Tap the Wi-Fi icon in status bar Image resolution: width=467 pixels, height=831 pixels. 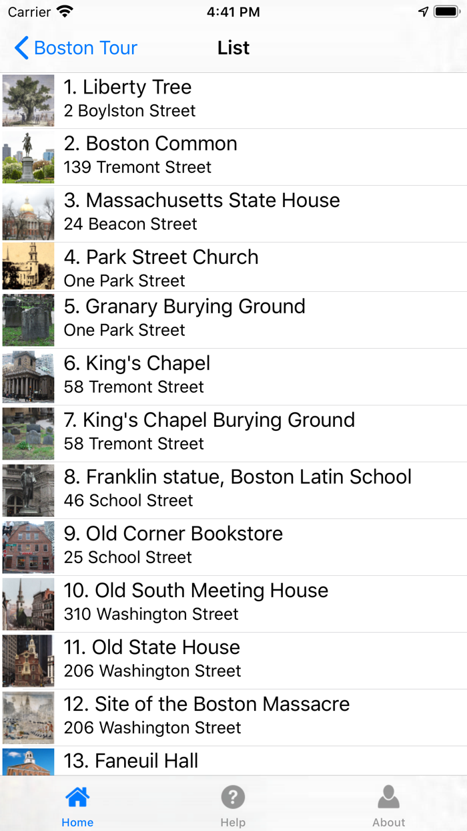click(63, 11)
